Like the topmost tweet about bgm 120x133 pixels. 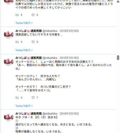point(33,15)
